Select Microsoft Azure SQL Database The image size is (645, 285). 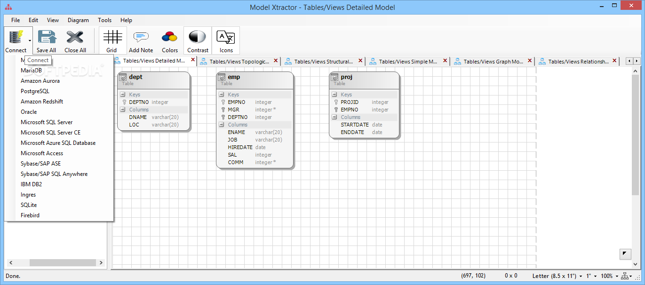59,143
